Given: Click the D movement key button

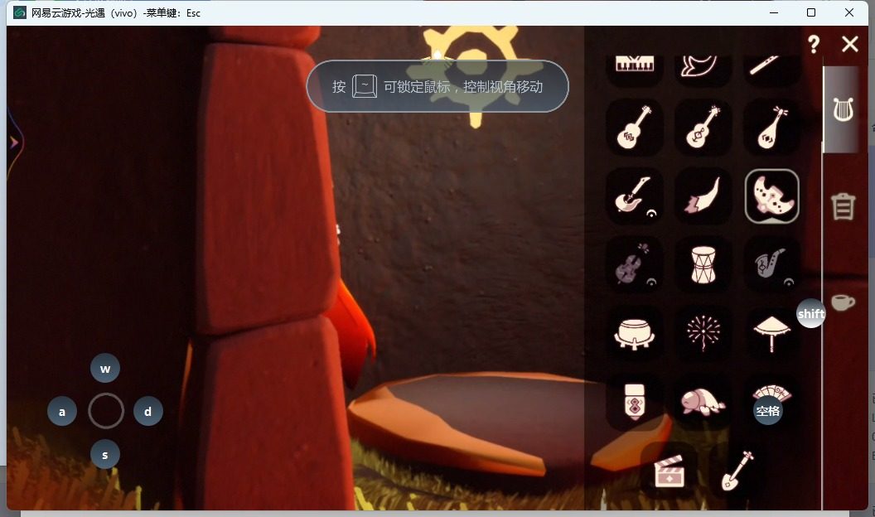Looking at the screenshot, I should coord(147,412).
